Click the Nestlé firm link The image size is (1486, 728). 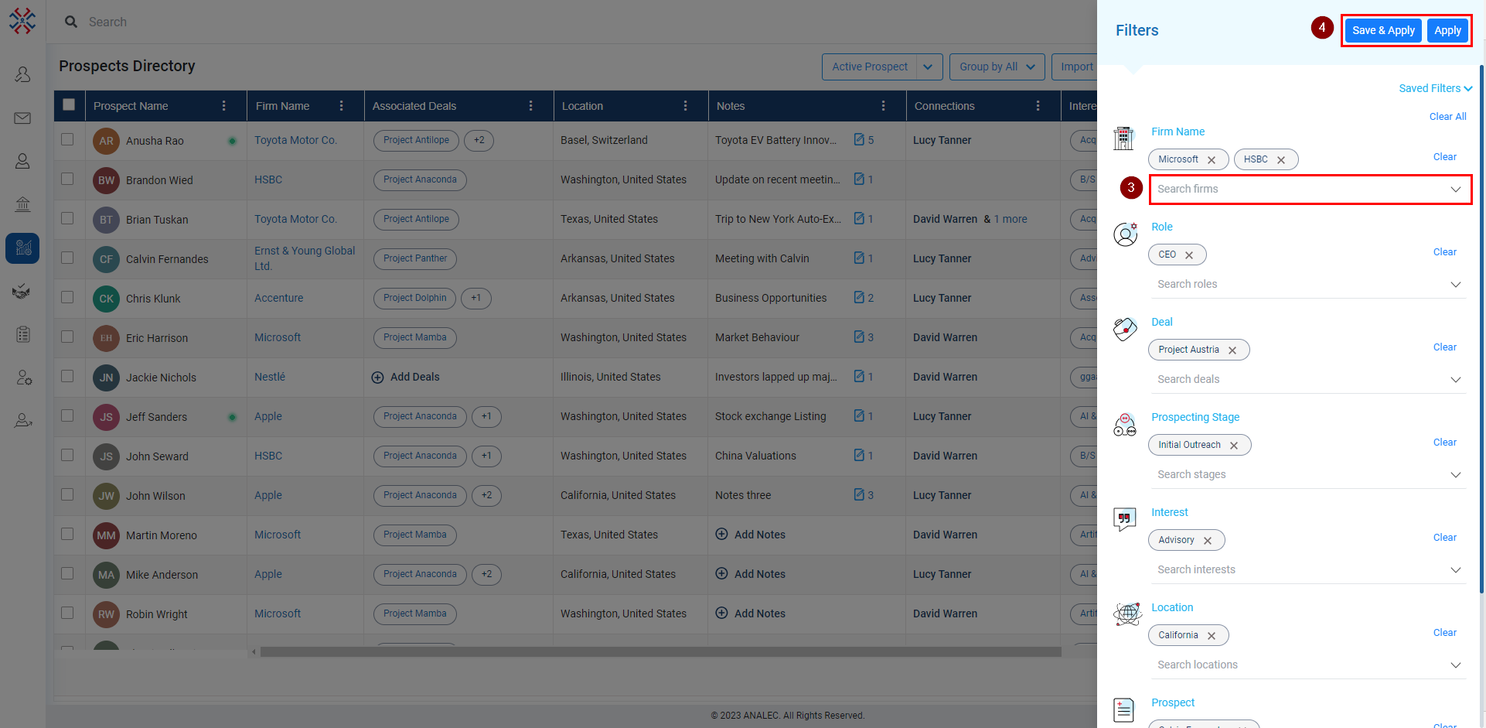pos(270,377)
